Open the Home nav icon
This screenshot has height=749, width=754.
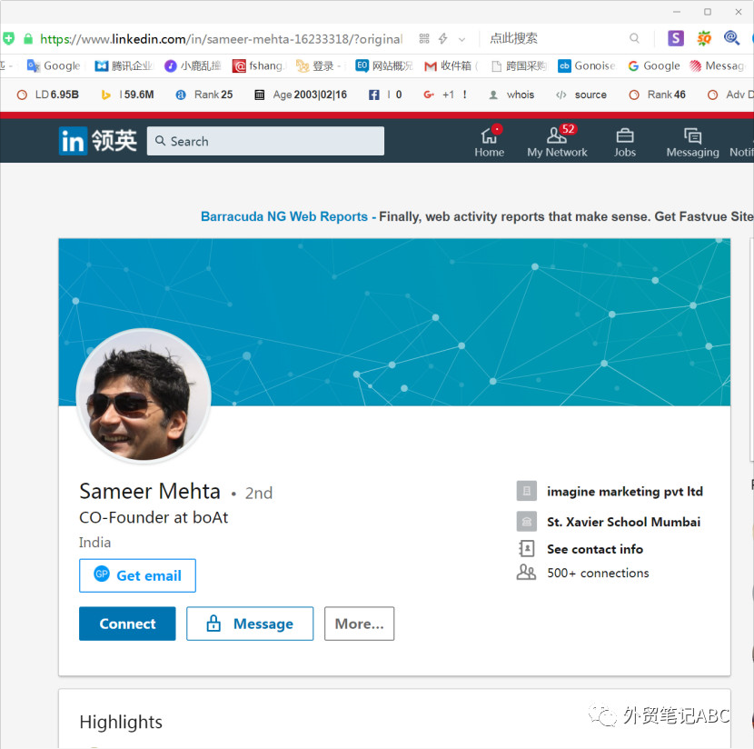(x=489, y=142)
